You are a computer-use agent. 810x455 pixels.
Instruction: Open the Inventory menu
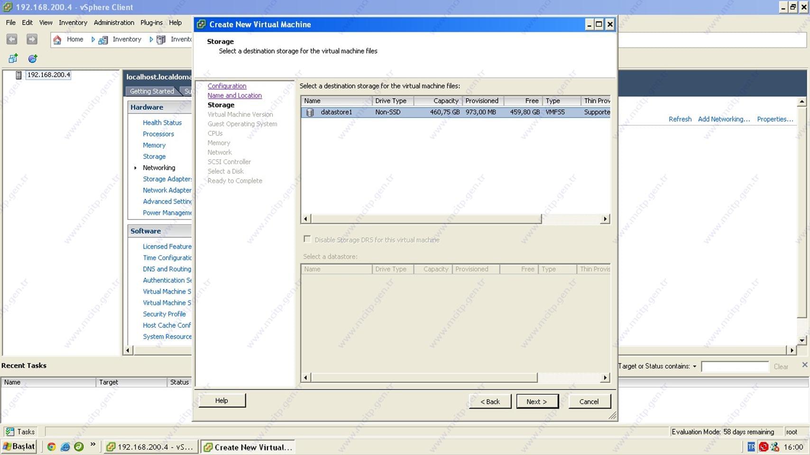click(x=73, y=22)
